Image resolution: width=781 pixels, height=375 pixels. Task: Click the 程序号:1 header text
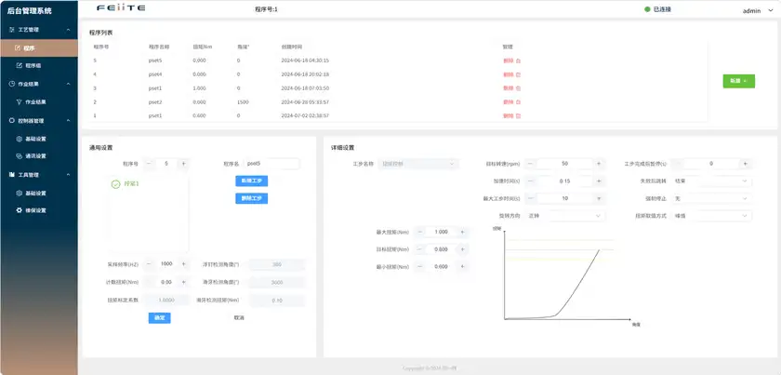pyautogui.click(x=267, y=9)
